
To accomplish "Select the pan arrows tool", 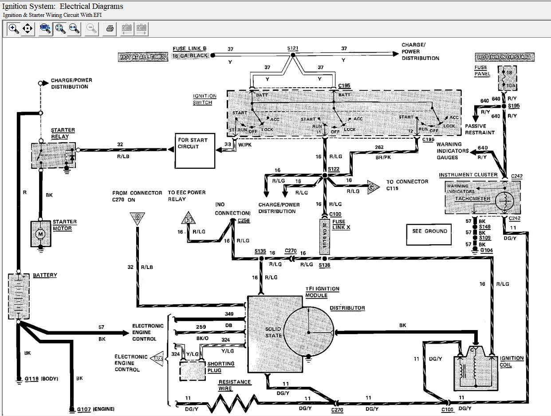I will click(28, 29).
